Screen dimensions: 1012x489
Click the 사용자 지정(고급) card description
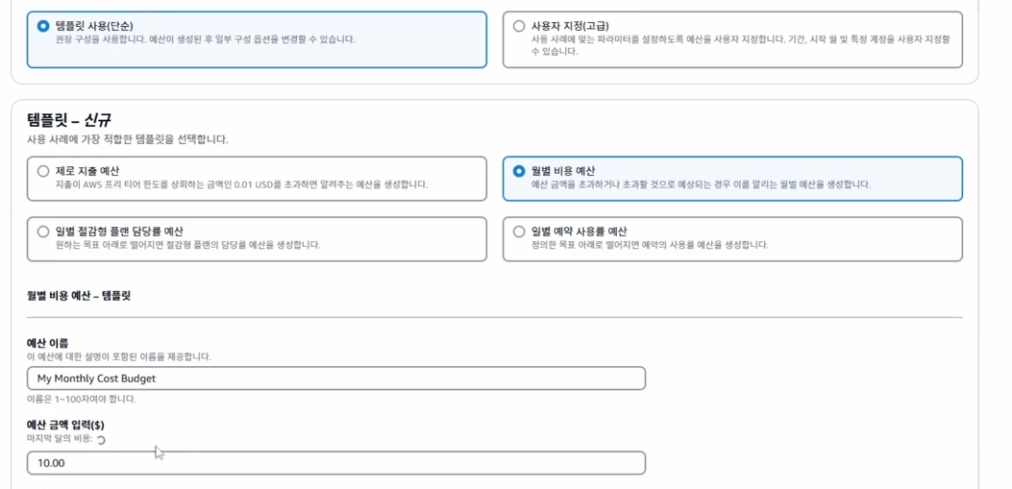pyautogui.click(x=741, y=45)
